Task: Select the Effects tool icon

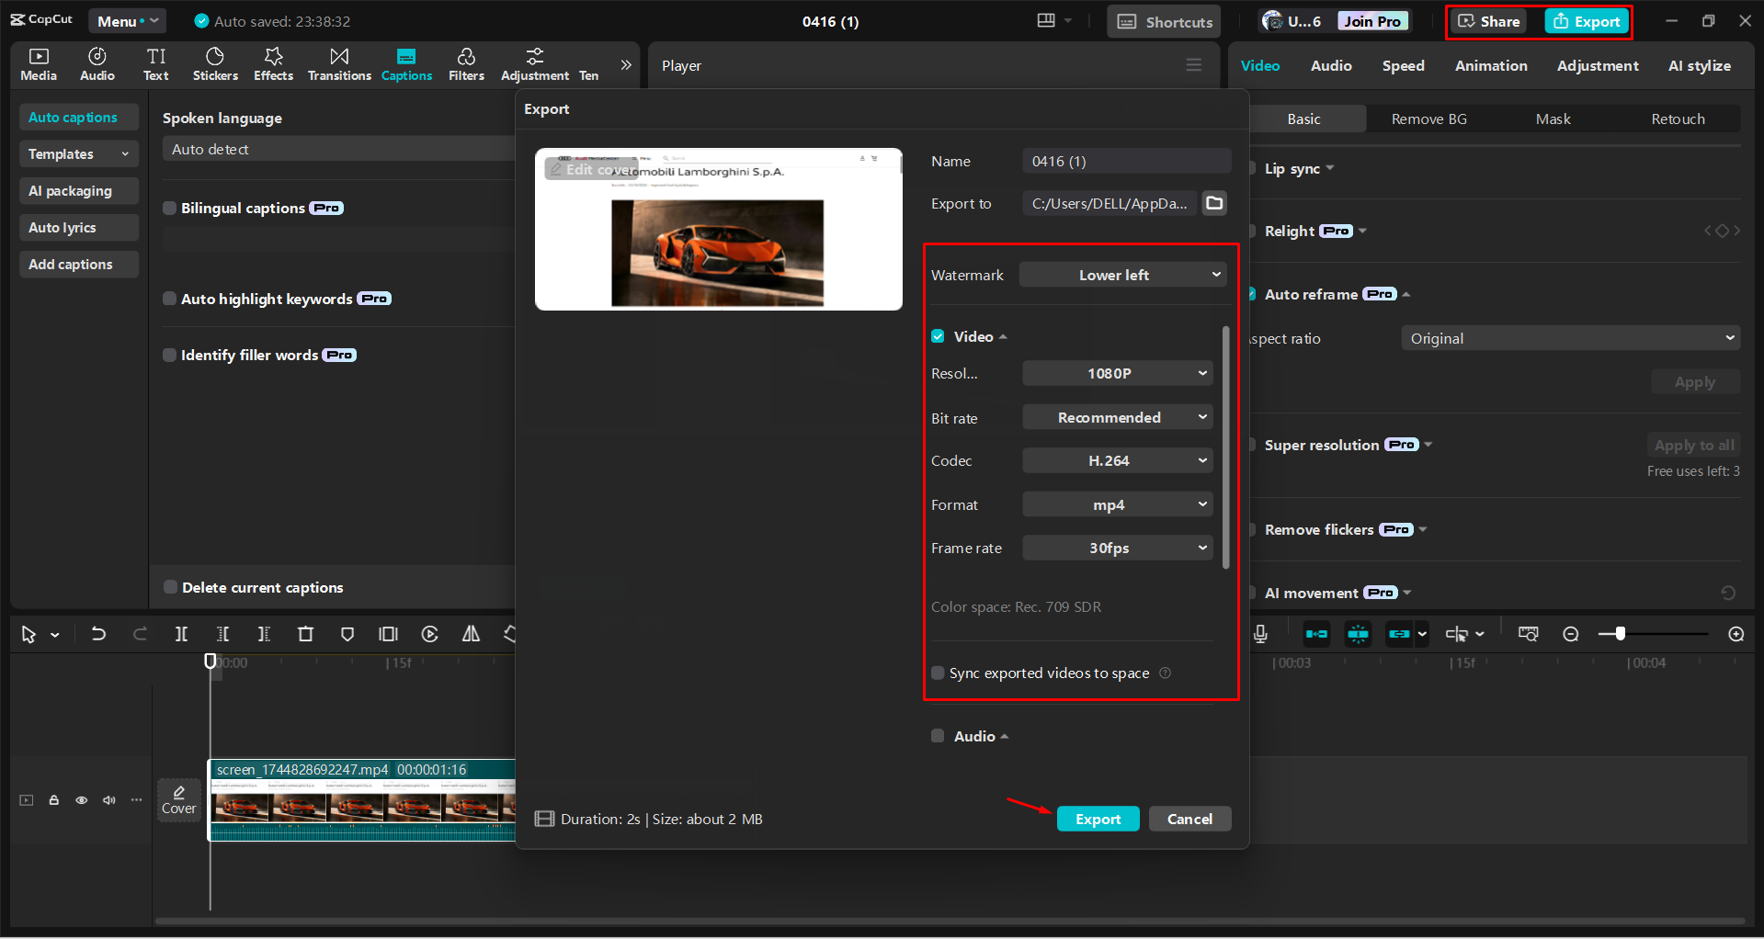Action: [x=273, y=64]
